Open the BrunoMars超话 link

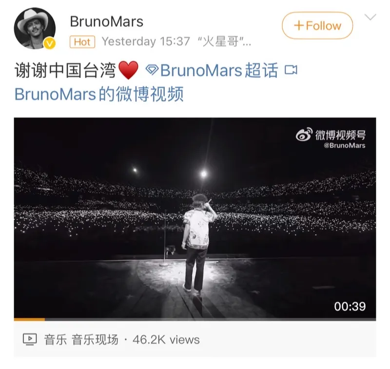[219, 70]
